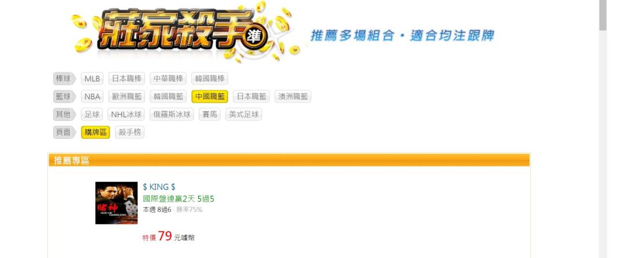Open the $ KING $ profile link
The image size is (624, 258).
coord(159,187)
